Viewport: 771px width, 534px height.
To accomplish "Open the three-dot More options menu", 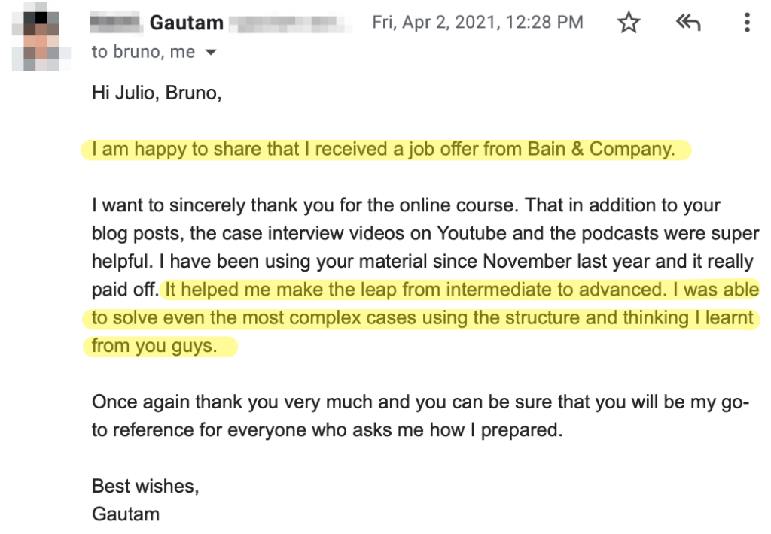I will click(747, 23).
